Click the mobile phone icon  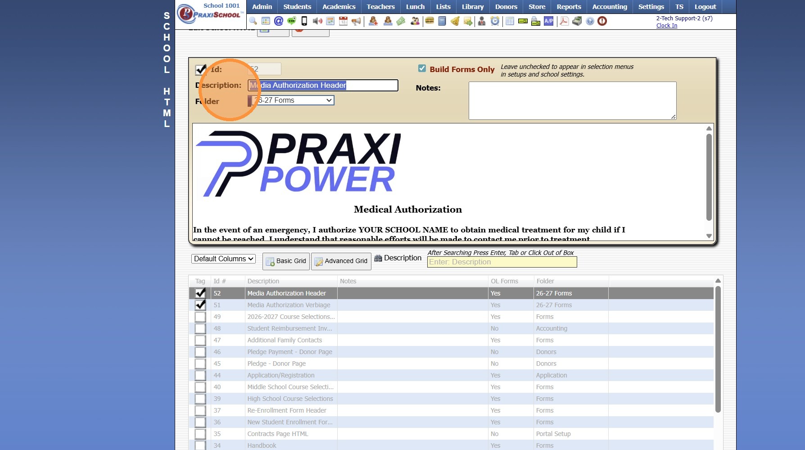(x=304, y=21)
